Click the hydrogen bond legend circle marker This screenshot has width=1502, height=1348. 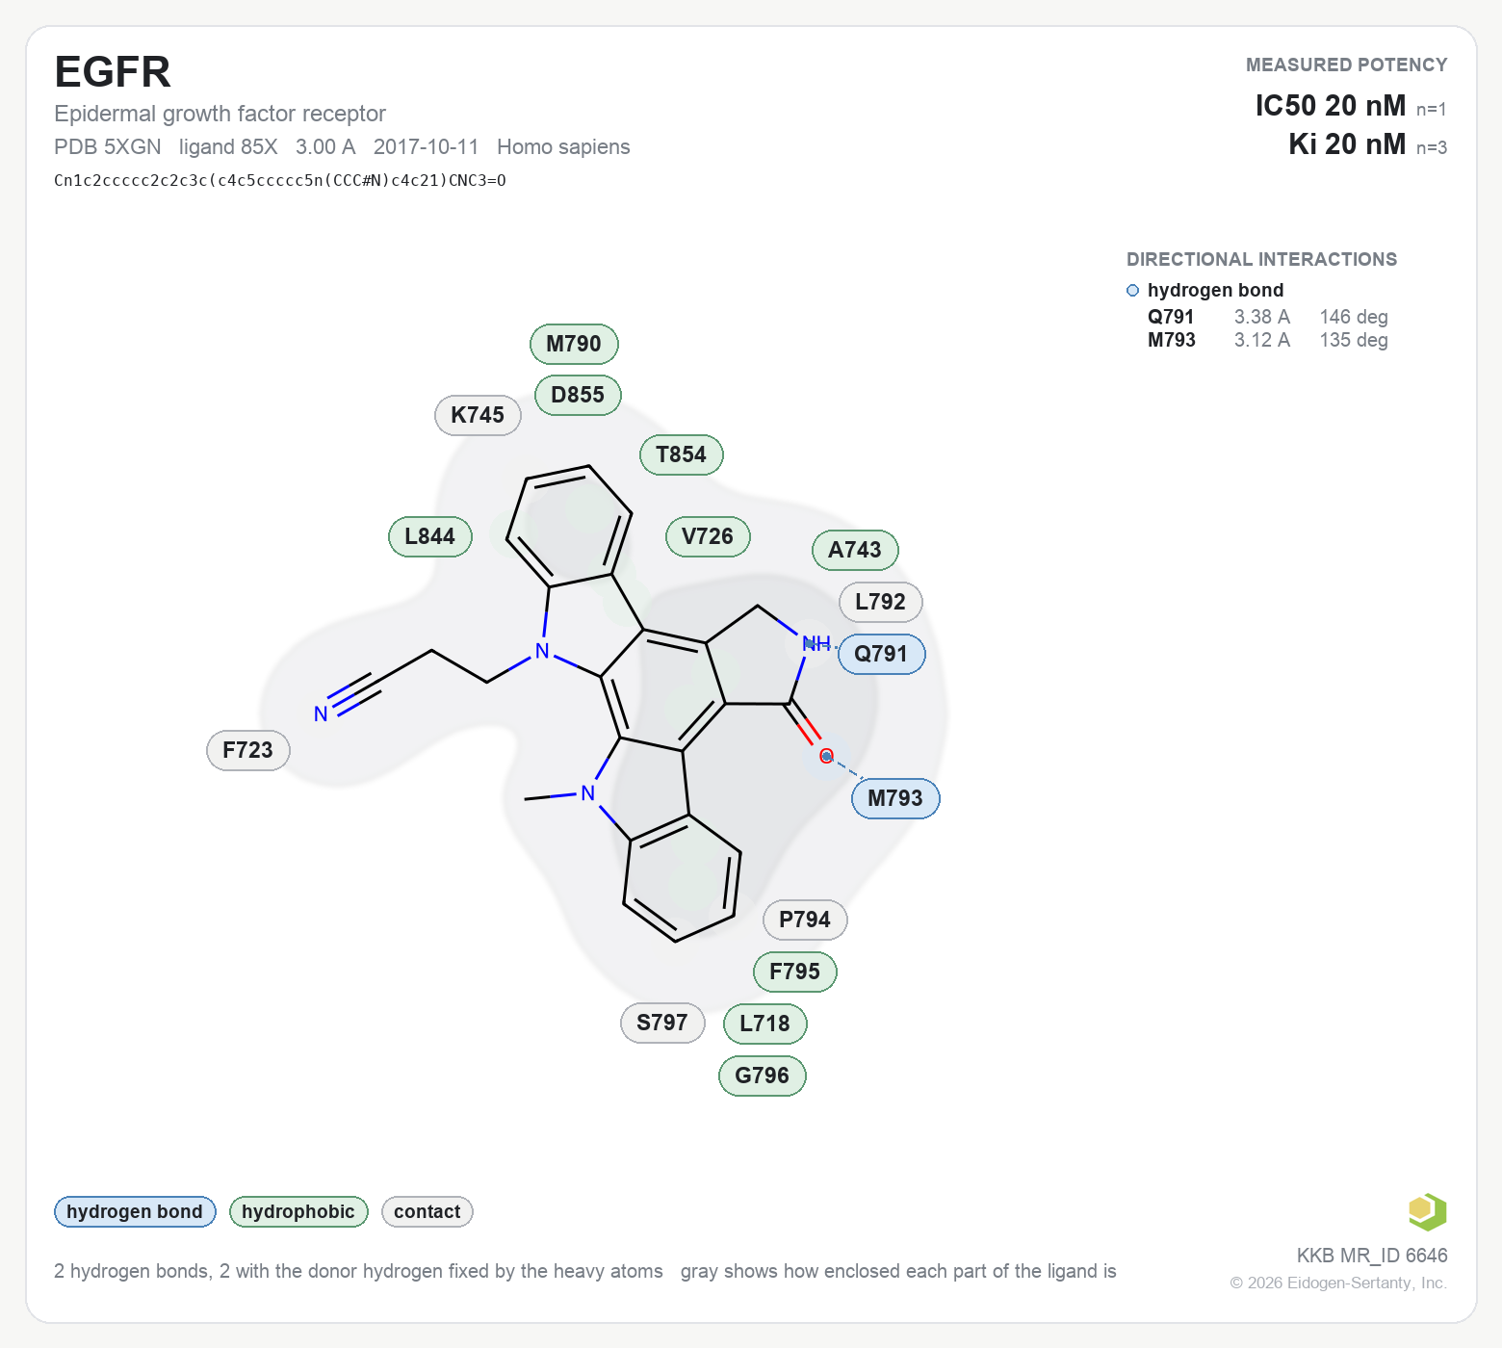[1132, 291]
